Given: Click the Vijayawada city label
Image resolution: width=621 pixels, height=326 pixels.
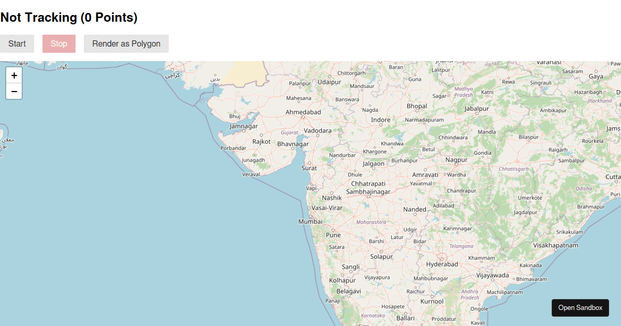Looking at the screenshot, I should coord(493,275).
